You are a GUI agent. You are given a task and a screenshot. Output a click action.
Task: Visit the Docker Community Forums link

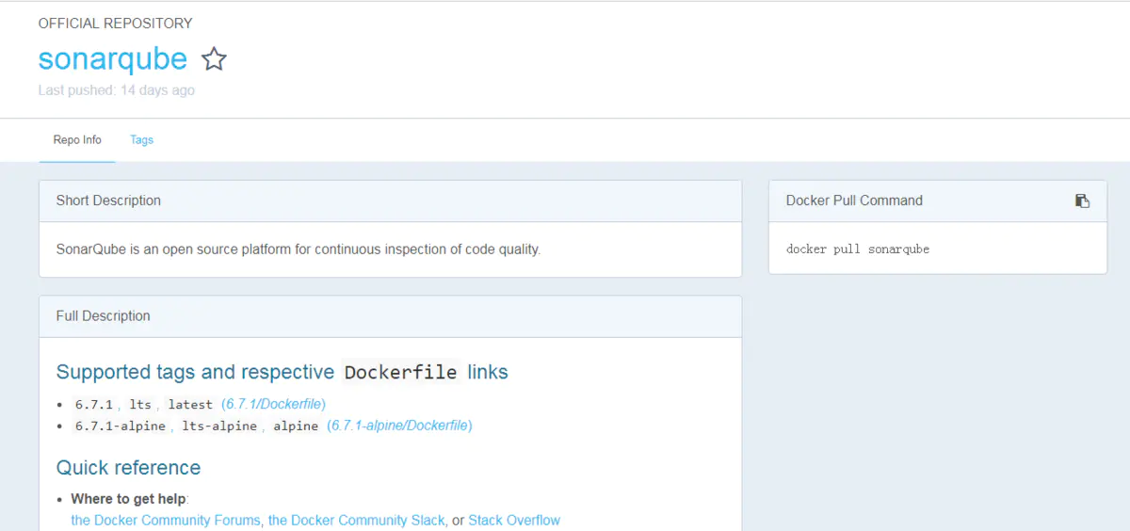pos(166,520)
